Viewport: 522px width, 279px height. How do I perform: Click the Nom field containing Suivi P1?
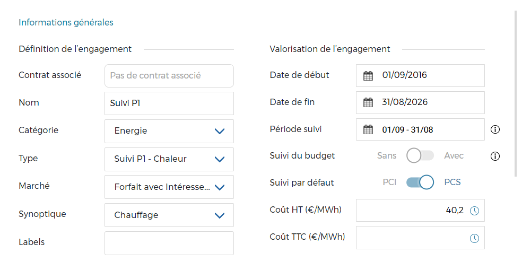[169, 103]
